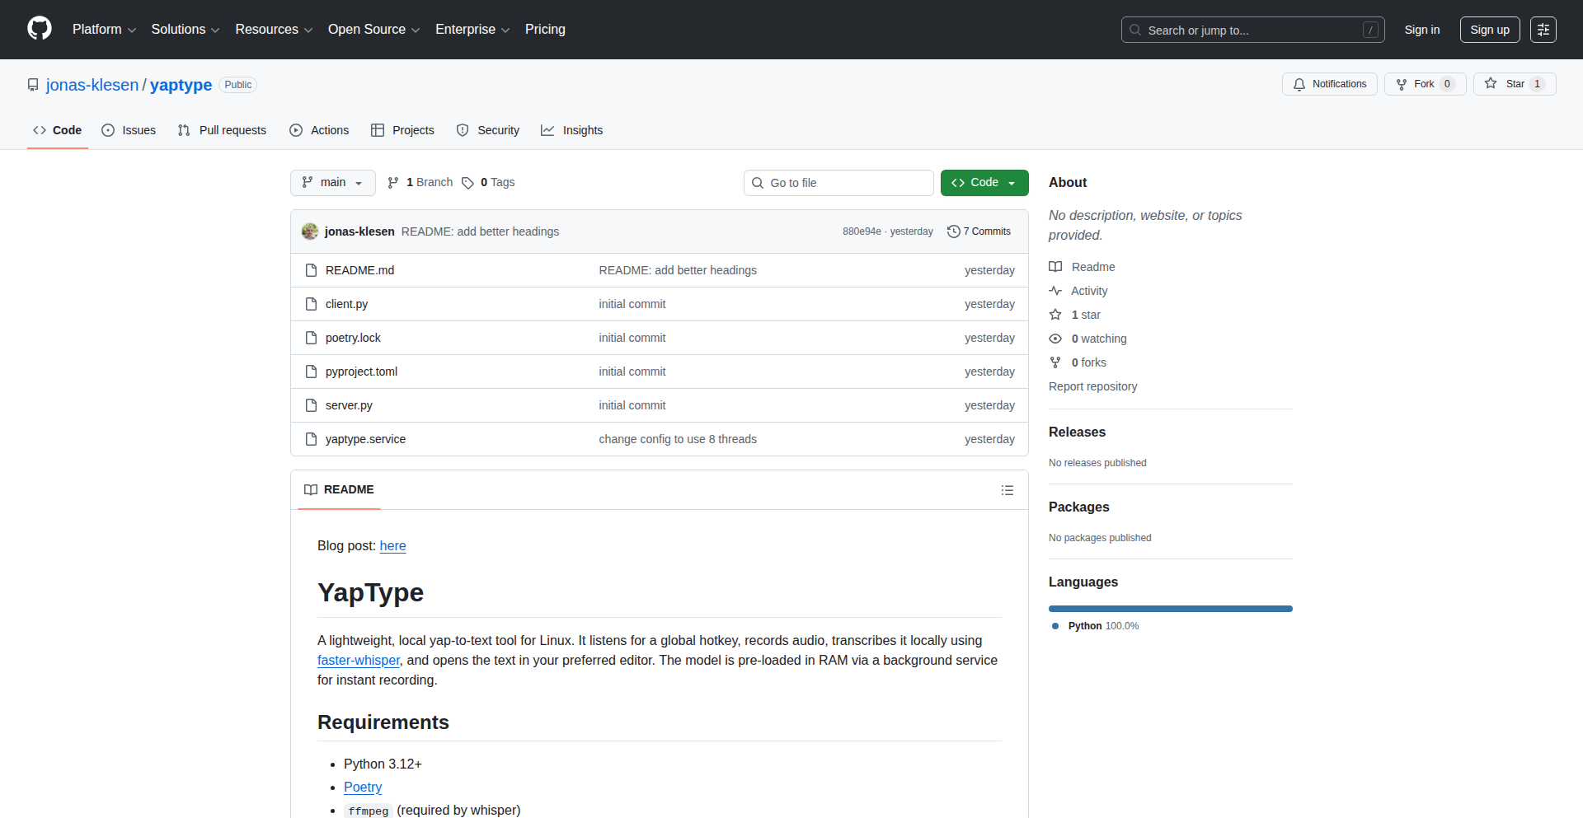Open the Pricing menu item
The width and height of the screenshot is (1583, 818).
pyautogui.click(x=545, y=30)
